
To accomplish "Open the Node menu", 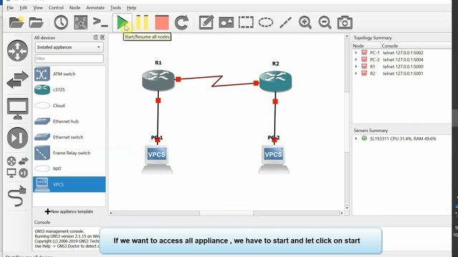I will 74,8.
